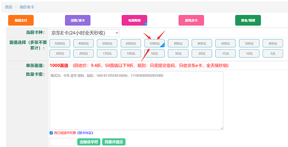Select the 1000元 face value
This screenshot has width=288, height=147.
coord(154,43)
